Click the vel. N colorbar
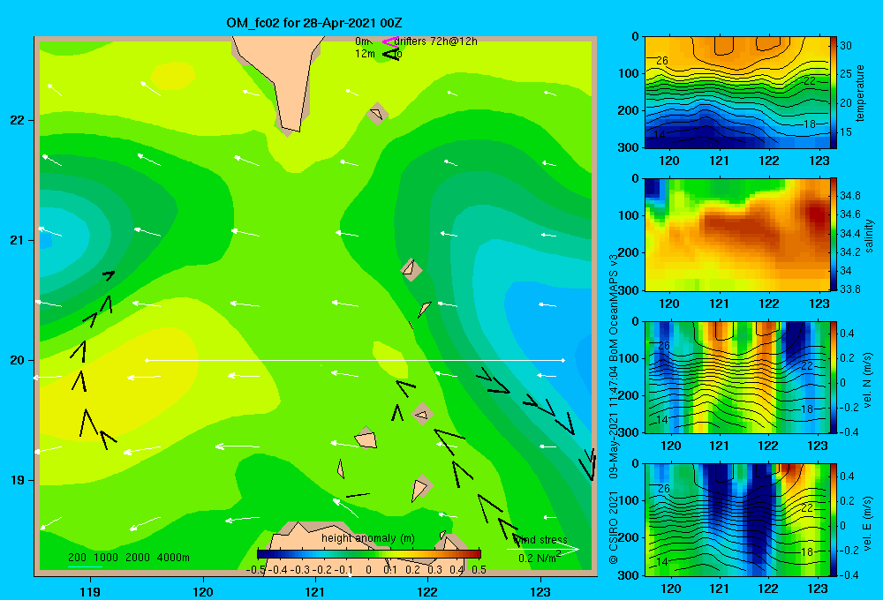883x600 pixels. [833, 377]
